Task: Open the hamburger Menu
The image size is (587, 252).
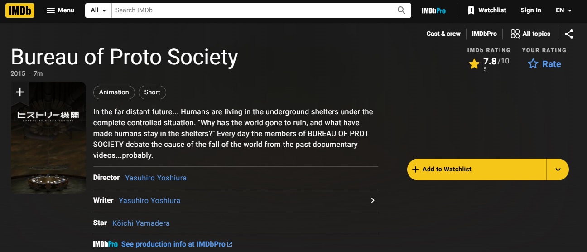Action: click(60, 10)
